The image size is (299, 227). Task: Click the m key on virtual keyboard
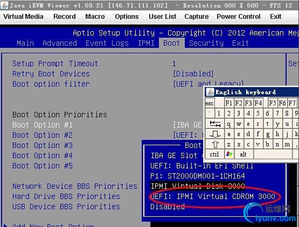tap(287, 144)
